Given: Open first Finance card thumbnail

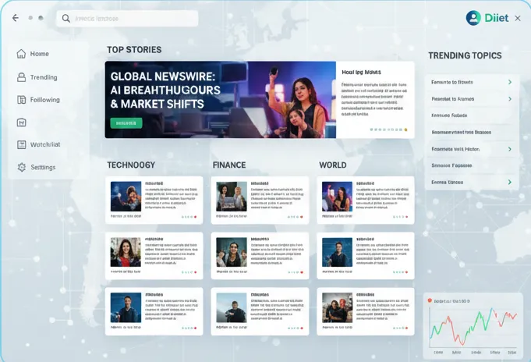Looking at the screenshot, I should (x=232, y=197).
